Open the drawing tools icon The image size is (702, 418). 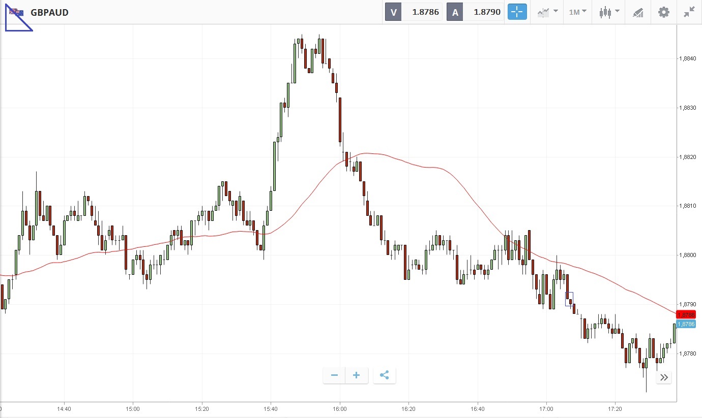[638, 12]
